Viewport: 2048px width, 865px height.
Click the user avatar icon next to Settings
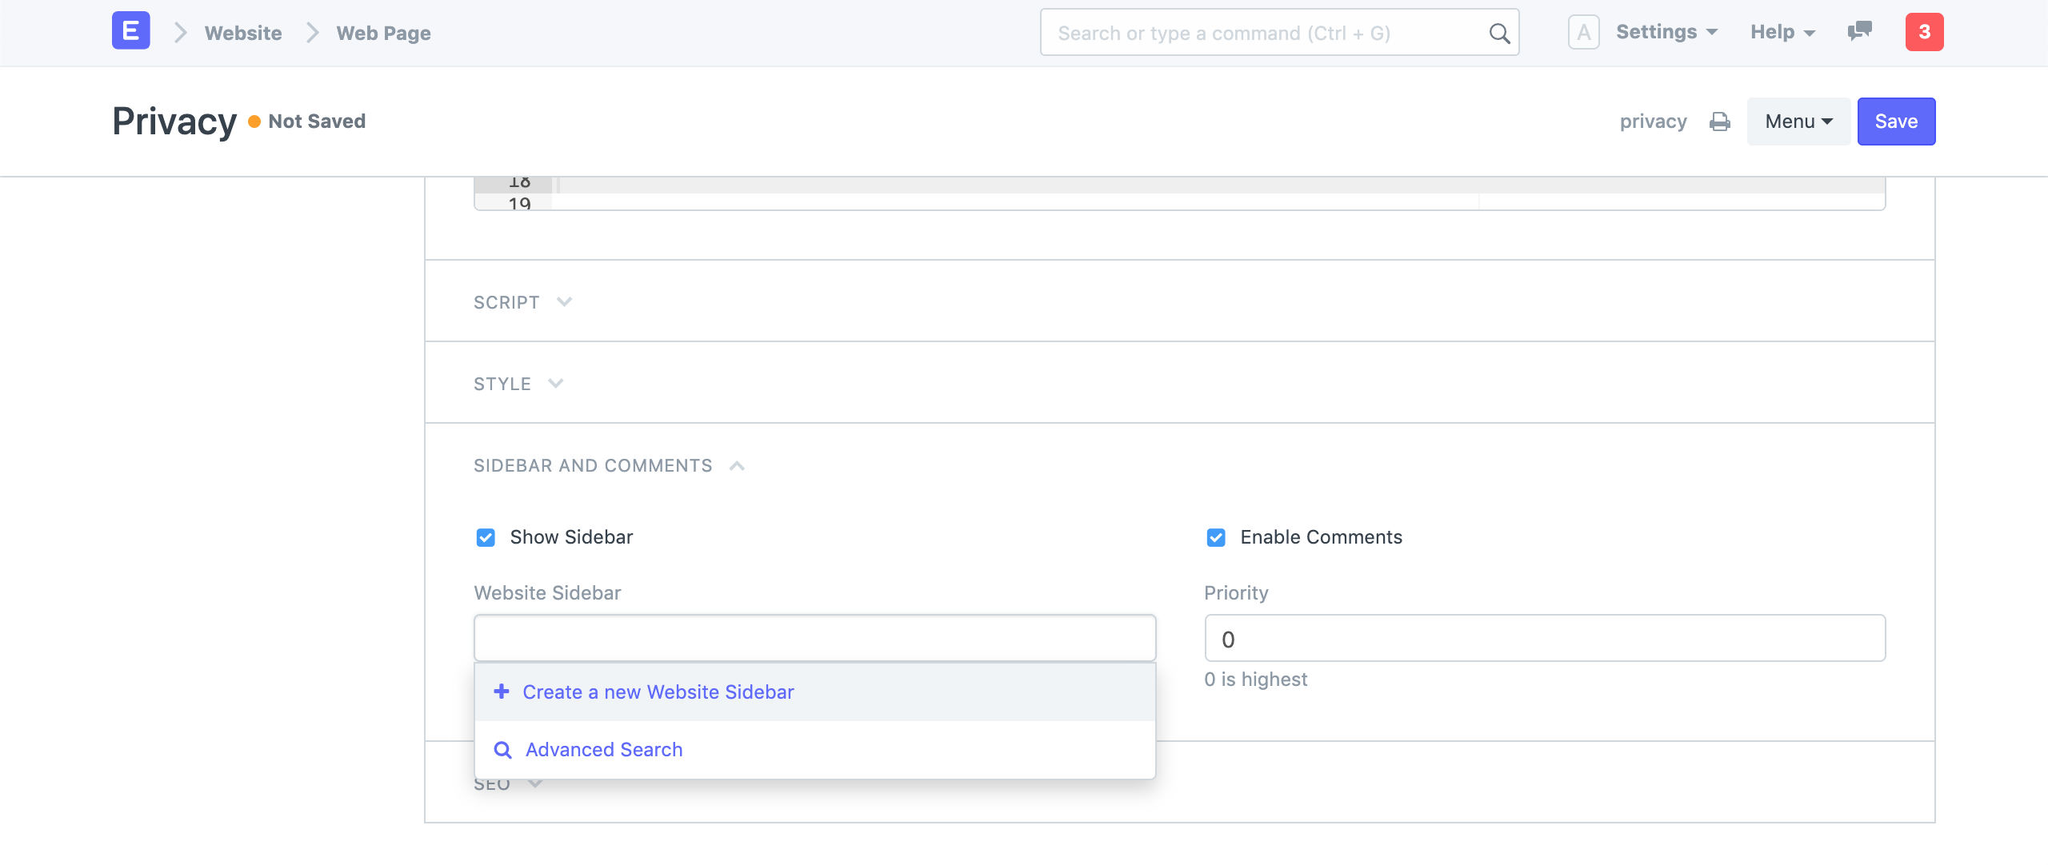click(1584, 32)
